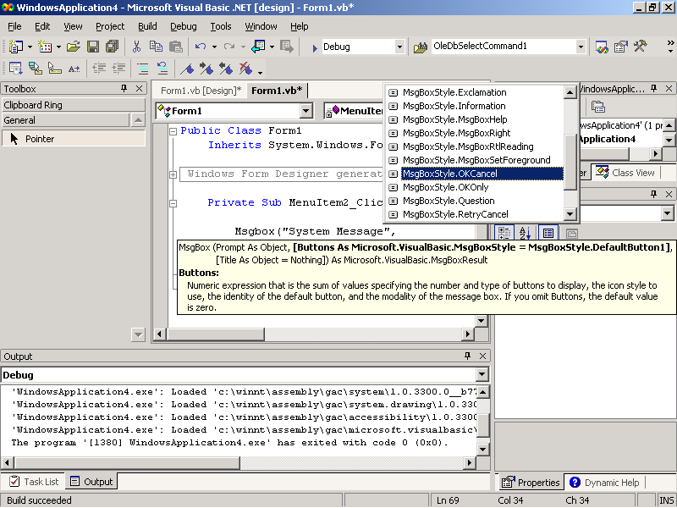Viewport: 677px width, 508px height.
Task: Click the Paste clipboard icon
Action: pos(175,47)
